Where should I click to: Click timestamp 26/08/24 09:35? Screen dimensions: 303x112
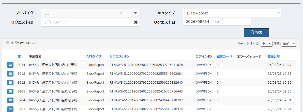click(279, 91)
